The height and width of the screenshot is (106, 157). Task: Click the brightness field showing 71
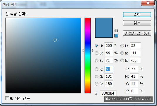pyautogui.click(x=109, y=60)
